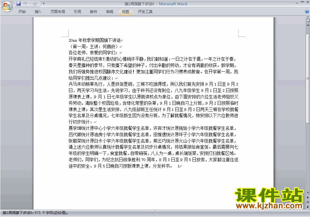Click the text 开学典礼已经结束

[x=85, y=59]
